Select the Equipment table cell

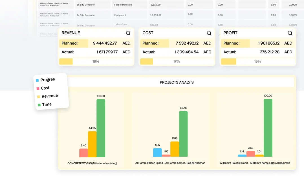(129, 15)
